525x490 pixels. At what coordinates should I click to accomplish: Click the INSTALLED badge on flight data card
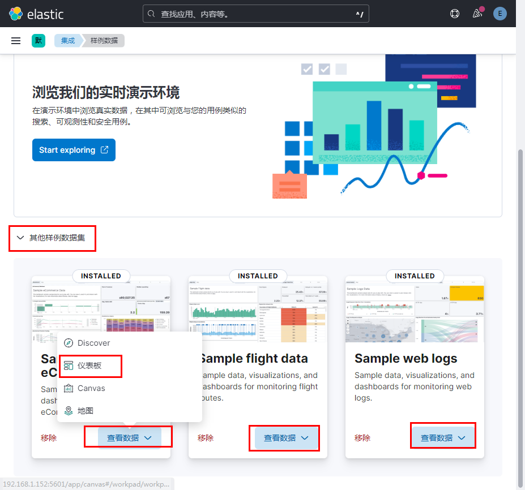click(x=258, y=276)
